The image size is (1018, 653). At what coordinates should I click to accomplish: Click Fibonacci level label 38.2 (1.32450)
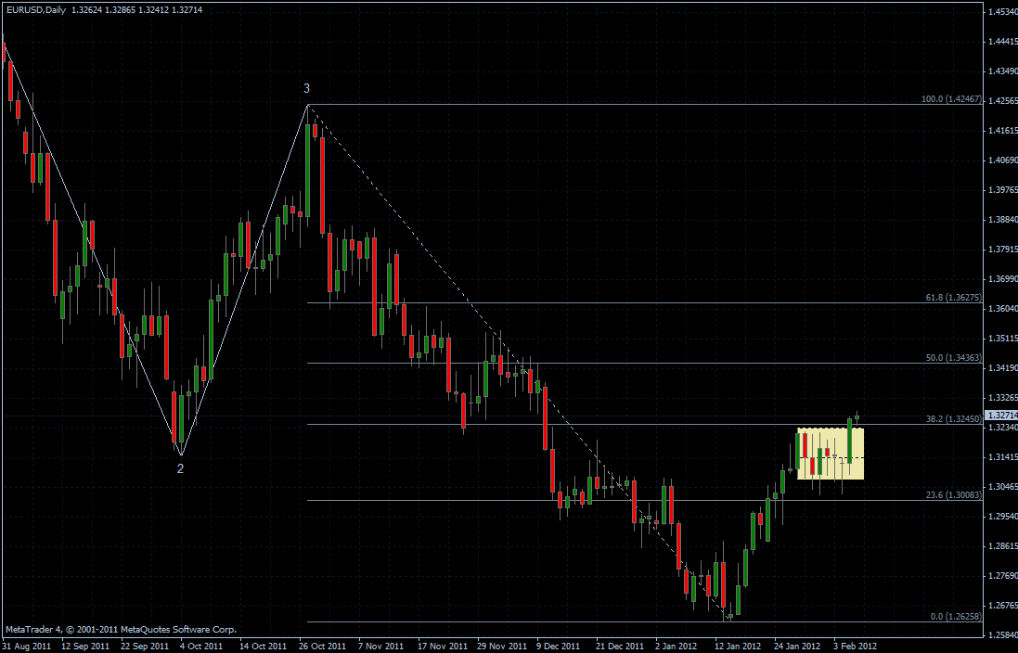(x=954, y=419)
